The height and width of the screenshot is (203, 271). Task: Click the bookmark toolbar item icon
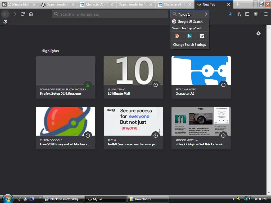point(5,22)
